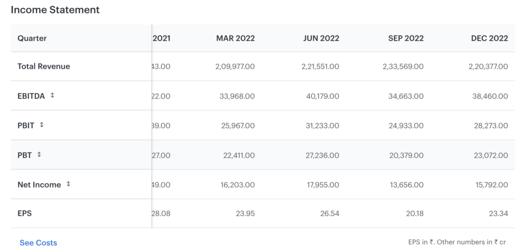Click the expand icon next to EBITDA
Screen dimensions: 529x248
(x=52, y=95)
